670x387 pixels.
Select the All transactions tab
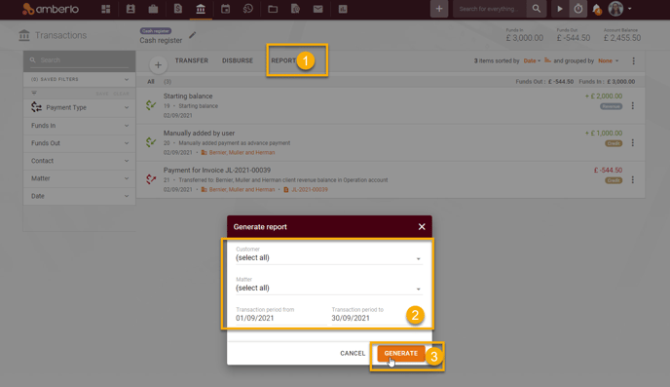[x=151, y=82]
